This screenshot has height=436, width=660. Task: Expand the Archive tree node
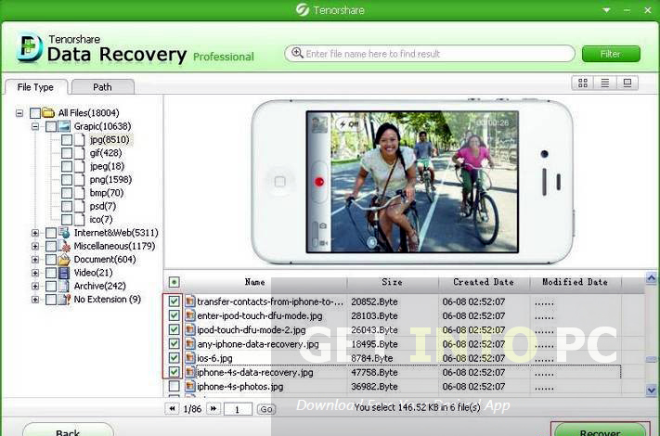(x=35, y=287)
